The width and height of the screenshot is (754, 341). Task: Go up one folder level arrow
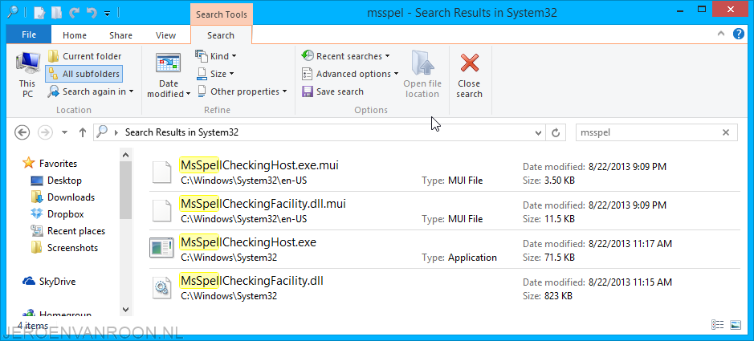82,132
